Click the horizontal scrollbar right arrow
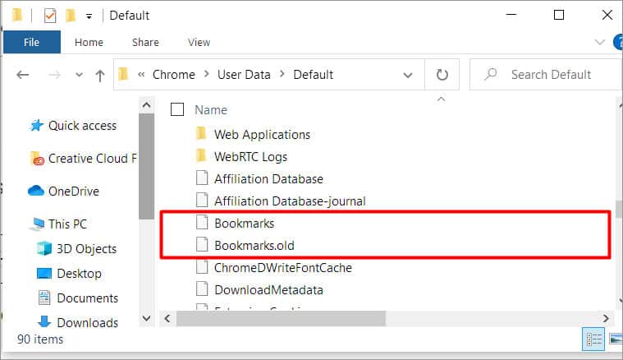Image resolution: width=623 pixels, height=360 pixels. (x=605, y=318)
